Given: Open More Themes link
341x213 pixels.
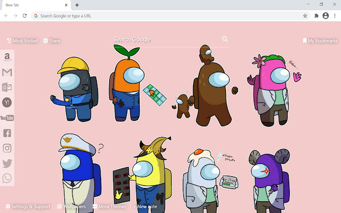Looking at the screenshot, I should click(109, 207).
